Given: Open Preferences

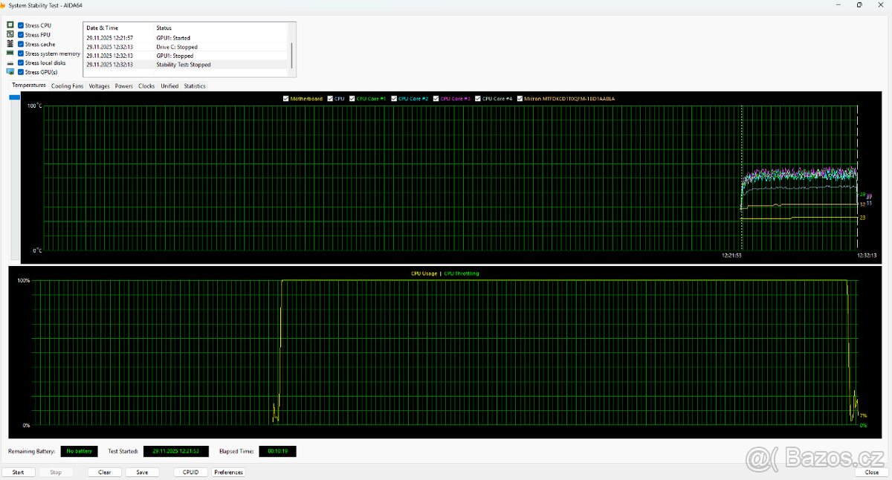Looking at the screenshot, I should [x=228, y=472].
